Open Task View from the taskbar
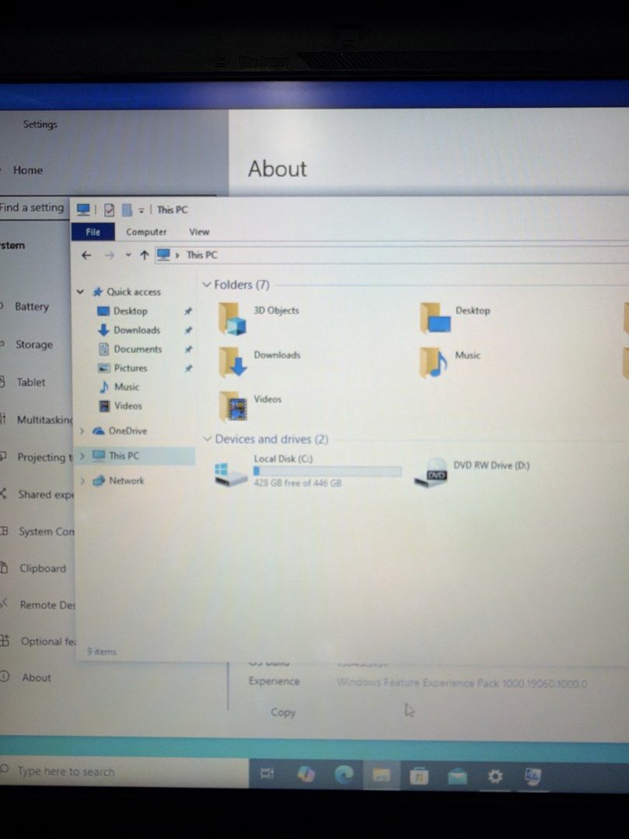629x839 pixels. 267,774
